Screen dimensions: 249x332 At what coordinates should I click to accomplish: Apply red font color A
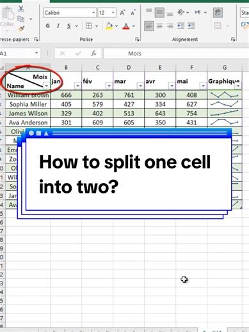[x=126, y=26]
